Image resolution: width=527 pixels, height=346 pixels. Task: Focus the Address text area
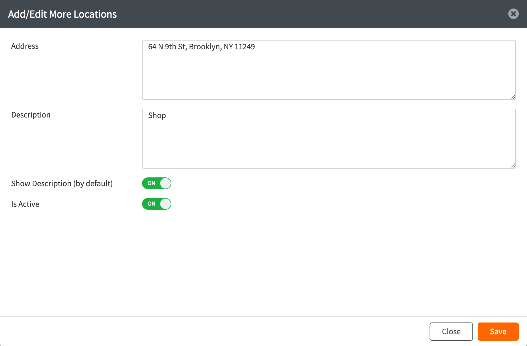[x=329, y=73]
